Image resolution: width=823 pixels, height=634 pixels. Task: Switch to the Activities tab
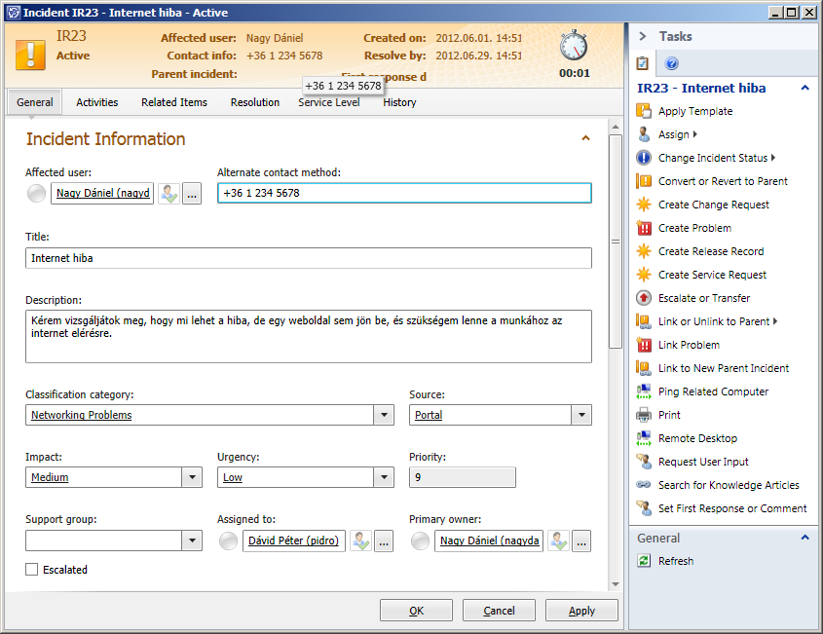tap(97, 102)
